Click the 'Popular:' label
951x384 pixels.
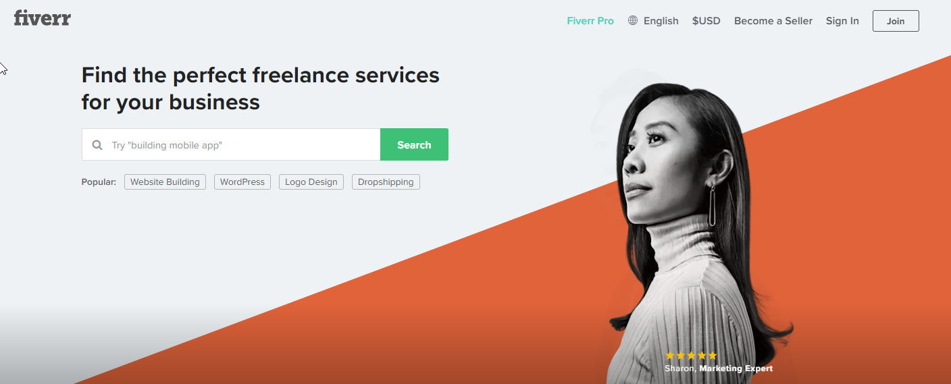tap(99, 182)
